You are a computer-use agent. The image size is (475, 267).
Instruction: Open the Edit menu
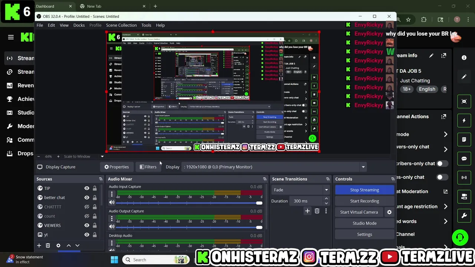point(51,25)
